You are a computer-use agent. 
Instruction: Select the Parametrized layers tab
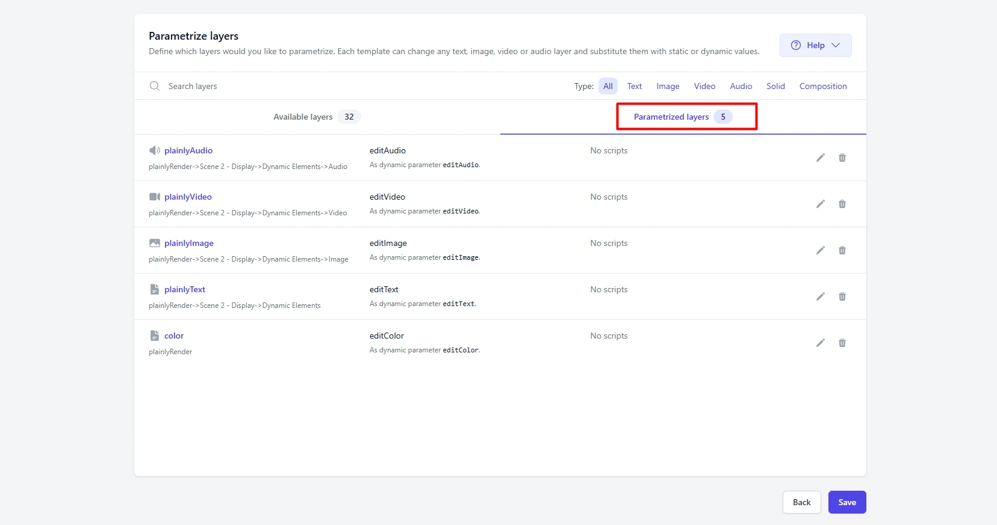(683, 117)
